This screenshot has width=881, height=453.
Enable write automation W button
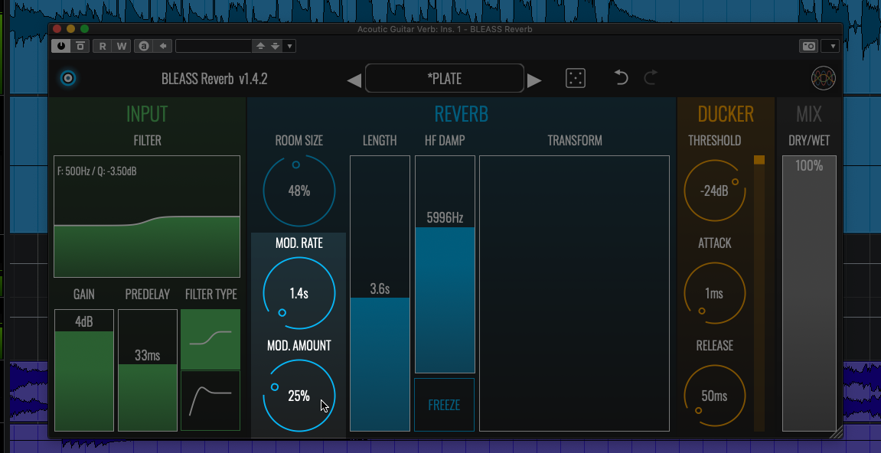click(x=121, y=47)
